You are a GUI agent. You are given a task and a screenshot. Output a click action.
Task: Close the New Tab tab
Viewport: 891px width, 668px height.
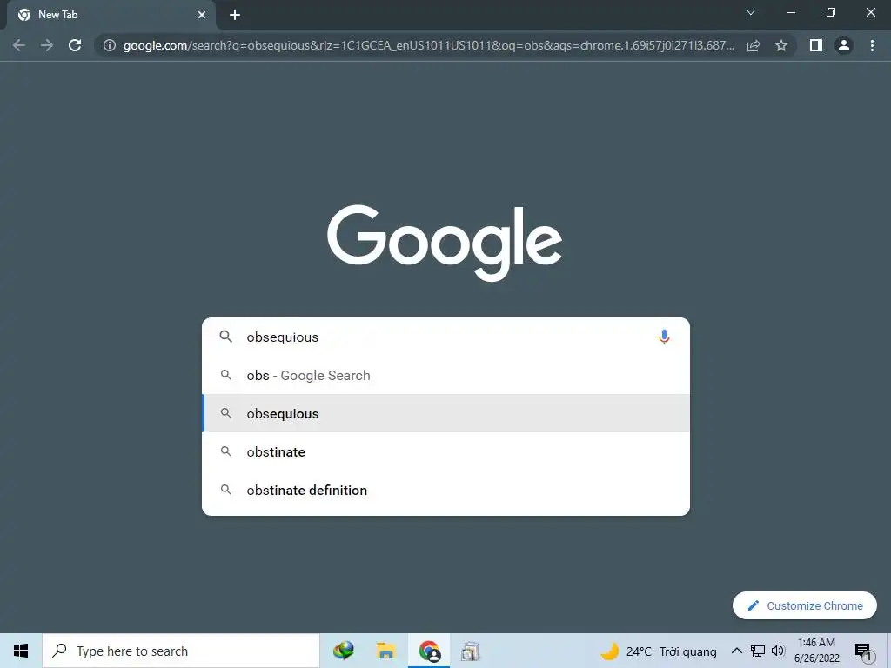click(202, 15)
